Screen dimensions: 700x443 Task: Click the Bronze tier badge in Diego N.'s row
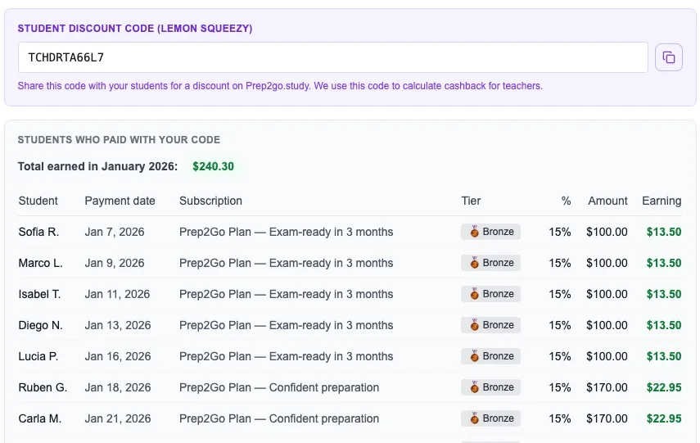[x=490, y=325]
